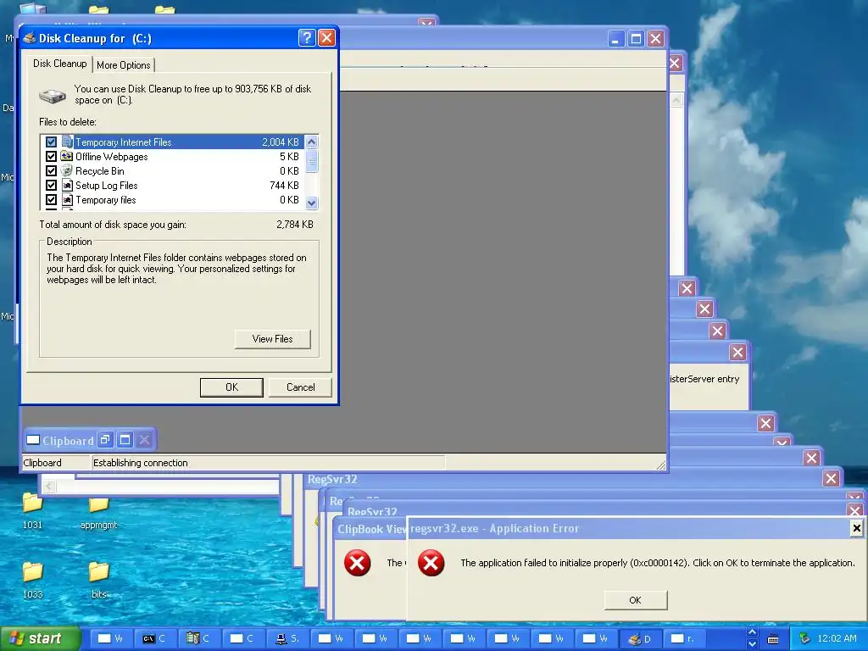This screenshot has height=651, width=868.
Task: Click the system tray icon beside the clock
Action: [x=805, y=639]
